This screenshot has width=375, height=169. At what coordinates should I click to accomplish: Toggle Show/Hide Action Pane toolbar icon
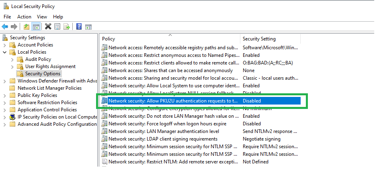pyautogui.click(x=88, y=27)
